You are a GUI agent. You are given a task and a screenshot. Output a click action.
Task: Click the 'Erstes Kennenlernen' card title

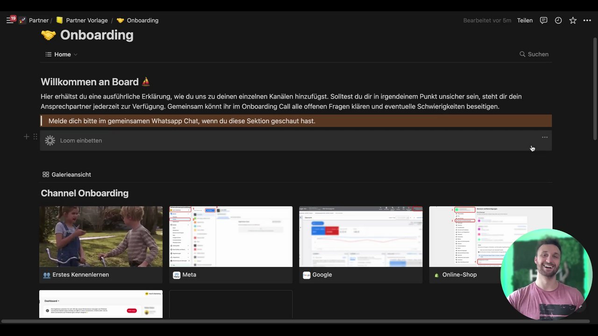[x=81, y=275]
